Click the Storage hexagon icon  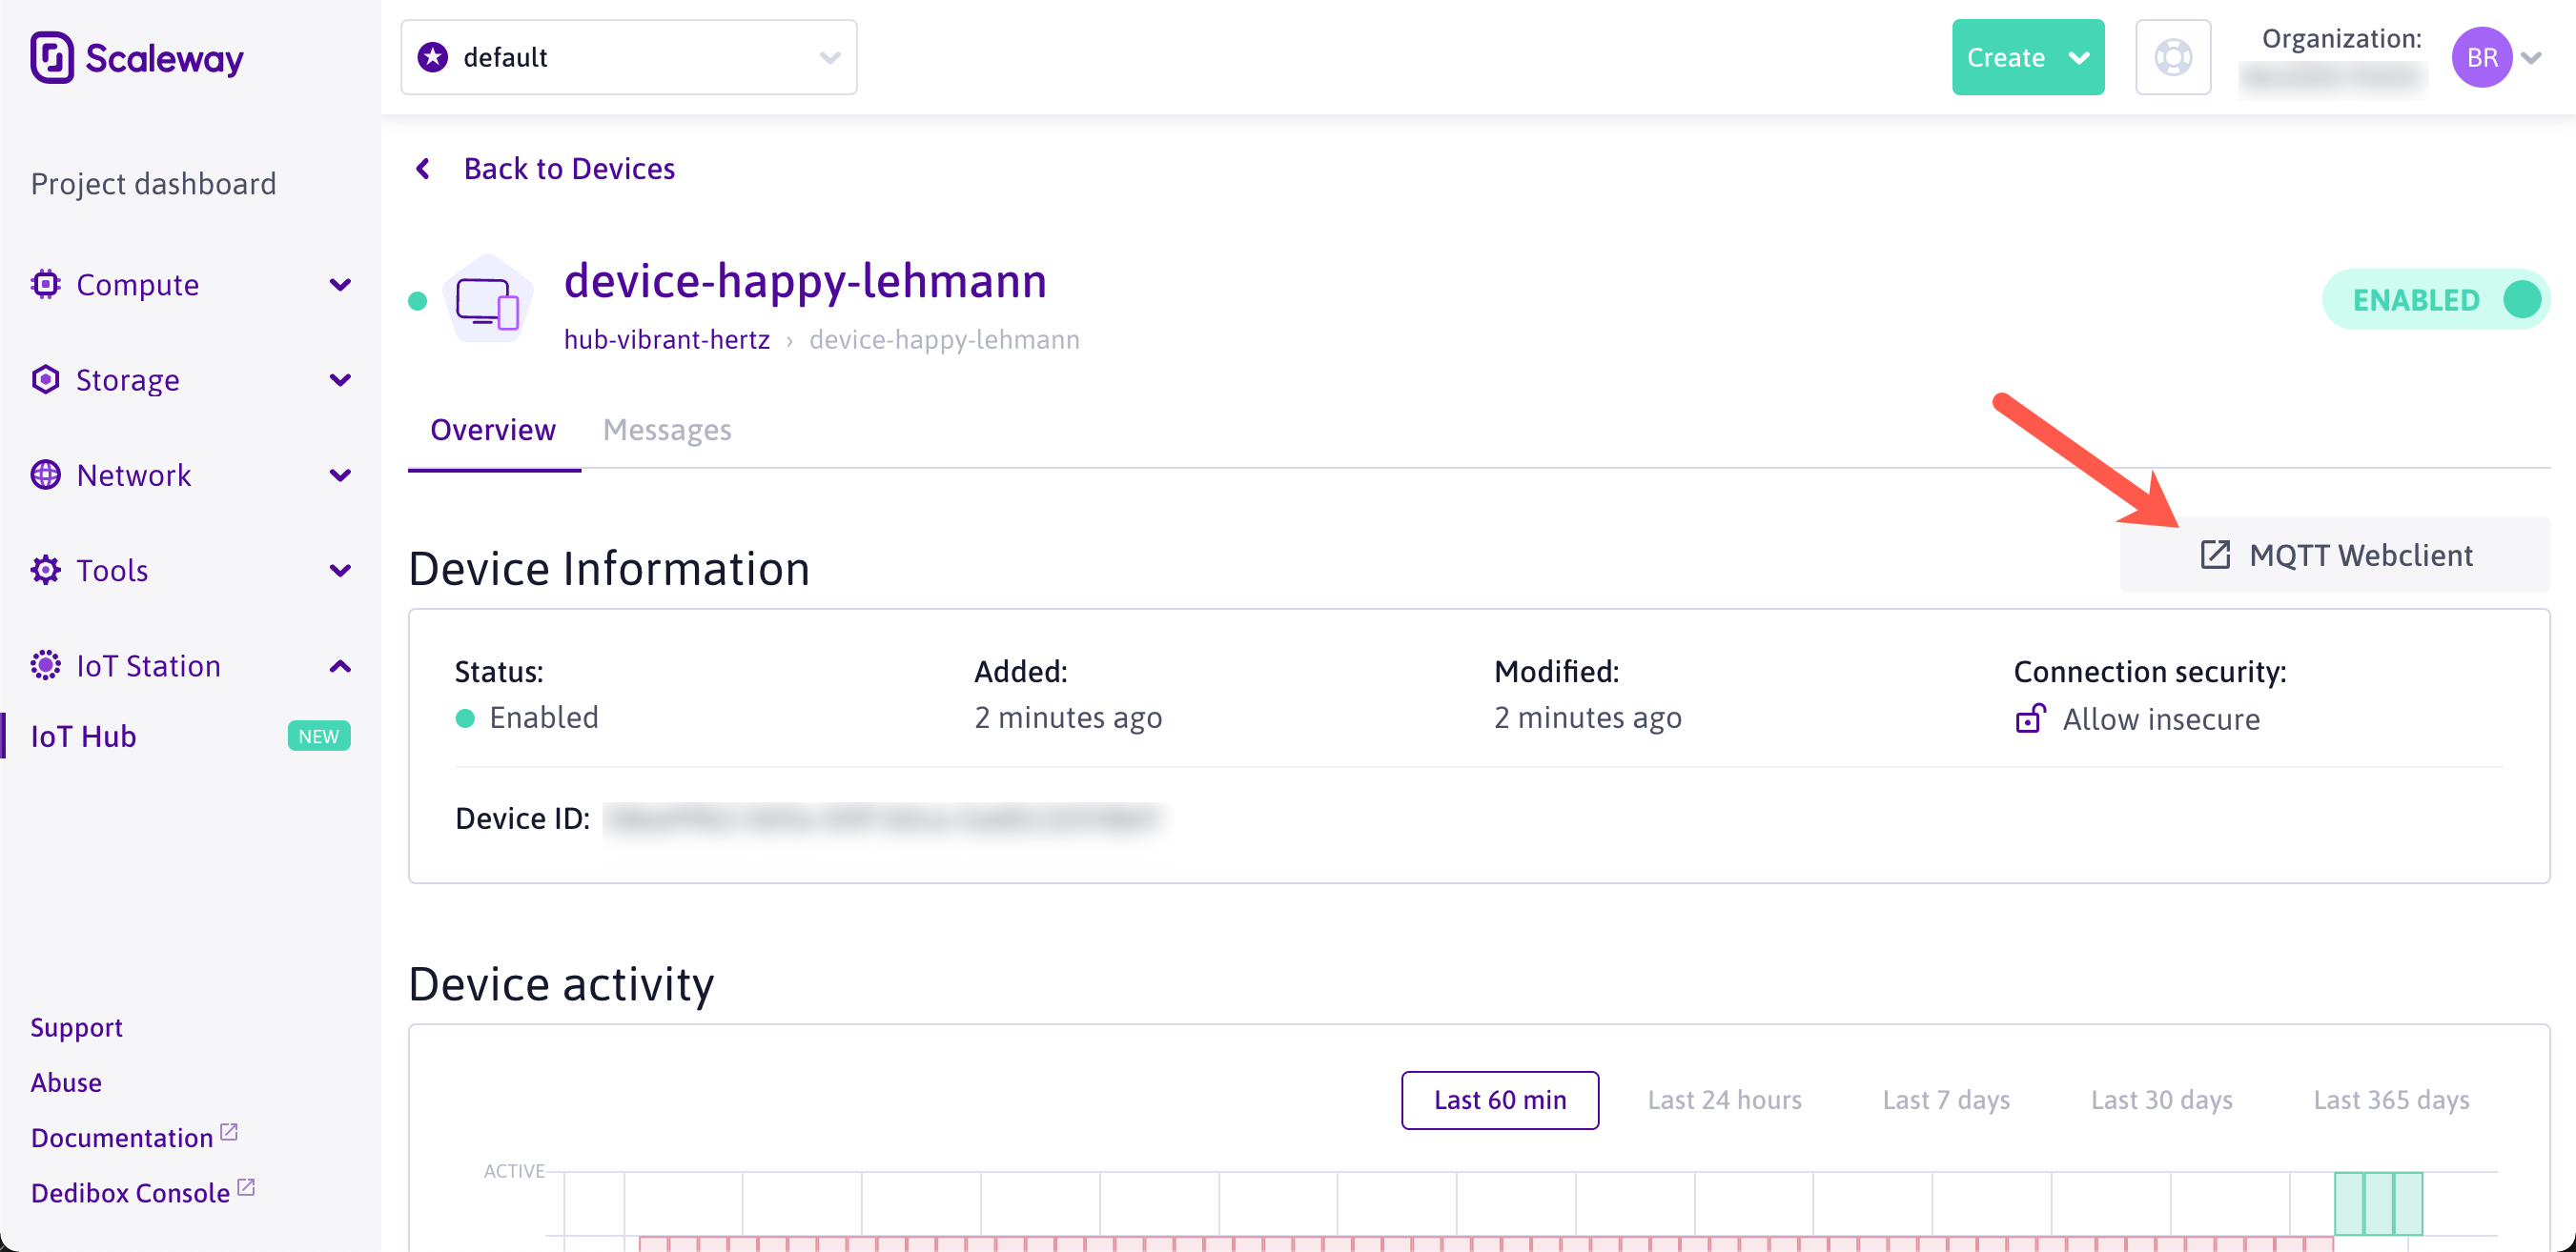click(45, 379)
